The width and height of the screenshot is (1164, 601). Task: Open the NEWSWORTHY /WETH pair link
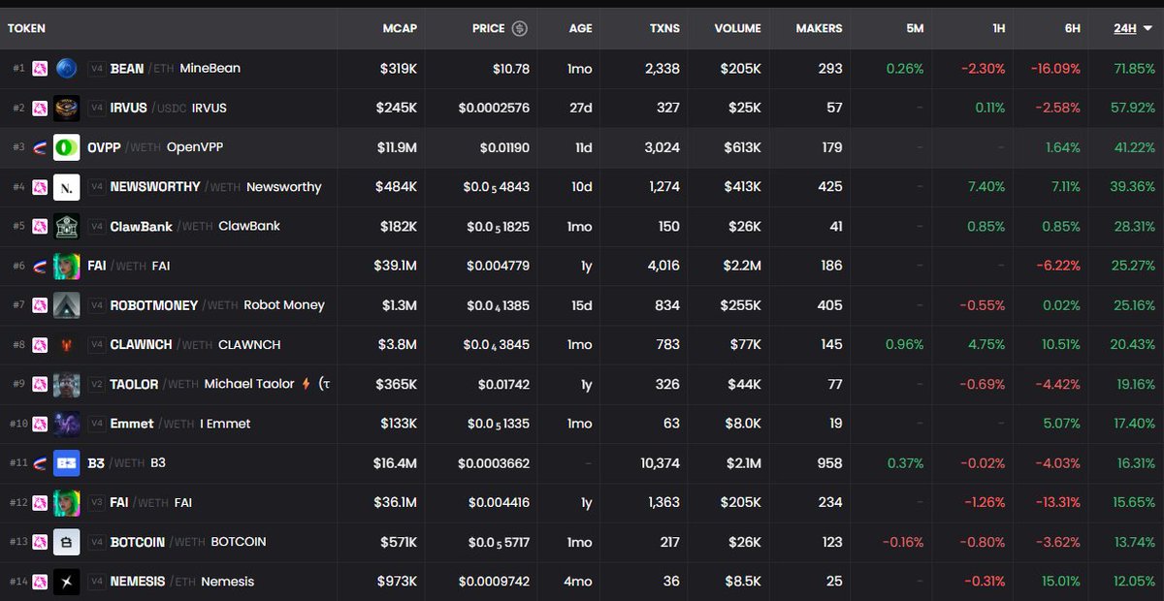(175, 187)
